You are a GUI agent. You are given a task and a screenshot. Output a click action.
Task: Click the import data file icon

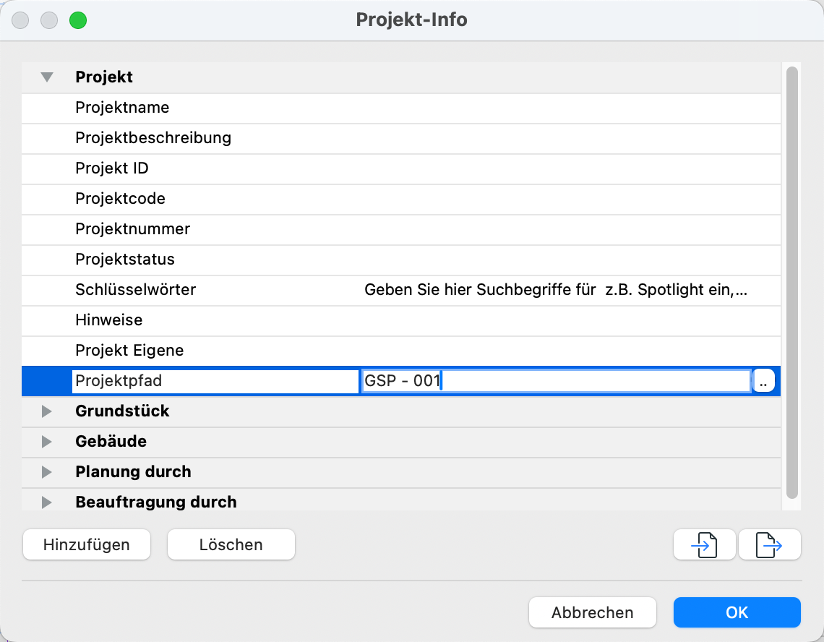(x=704, y=544)
